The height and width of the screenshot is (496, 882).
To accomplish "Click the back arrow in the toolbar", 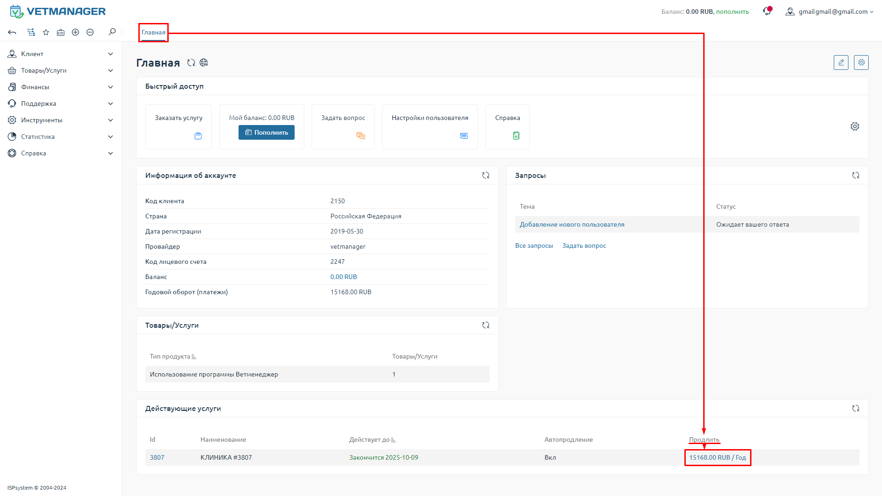I will tap(12, 32).
